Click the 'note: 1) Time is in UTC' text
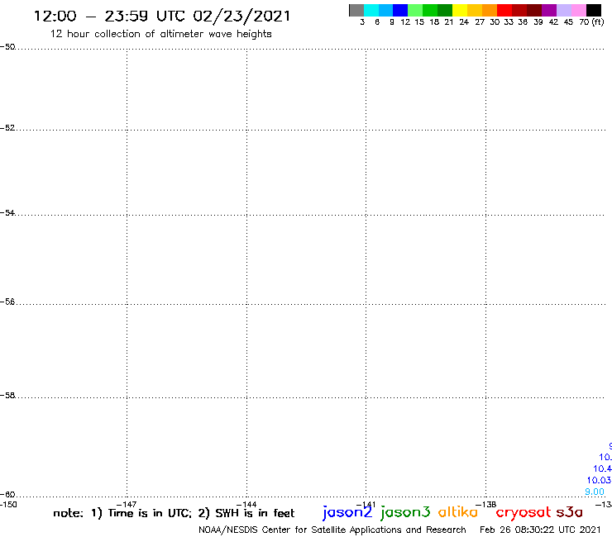This screenshot has width=612, height=537. coord(122,513)
